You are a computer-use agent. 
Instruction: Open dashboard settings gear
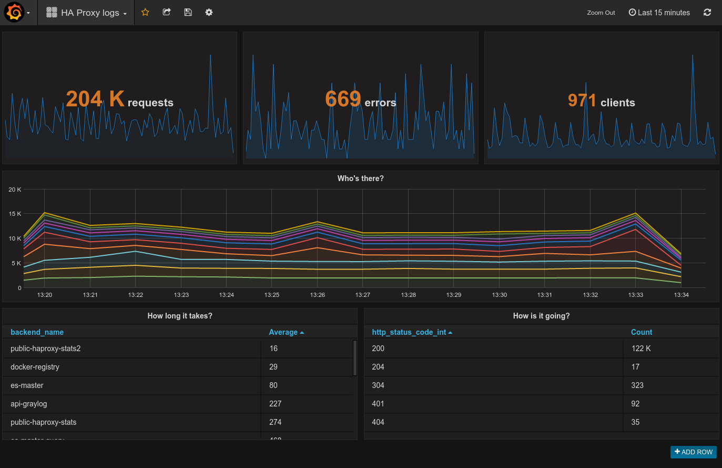point(209,12)
